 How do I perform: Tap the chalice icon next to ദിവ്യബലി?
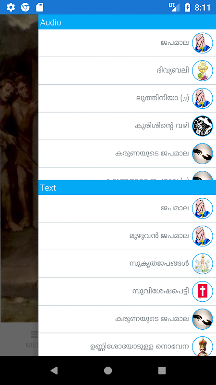click(202, 71)
